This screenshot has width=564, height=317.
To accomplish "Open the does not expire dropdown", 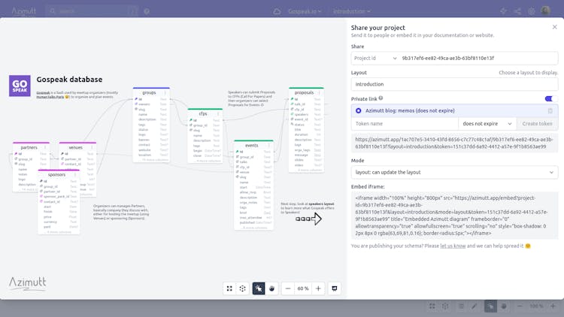I will [487, 124].
